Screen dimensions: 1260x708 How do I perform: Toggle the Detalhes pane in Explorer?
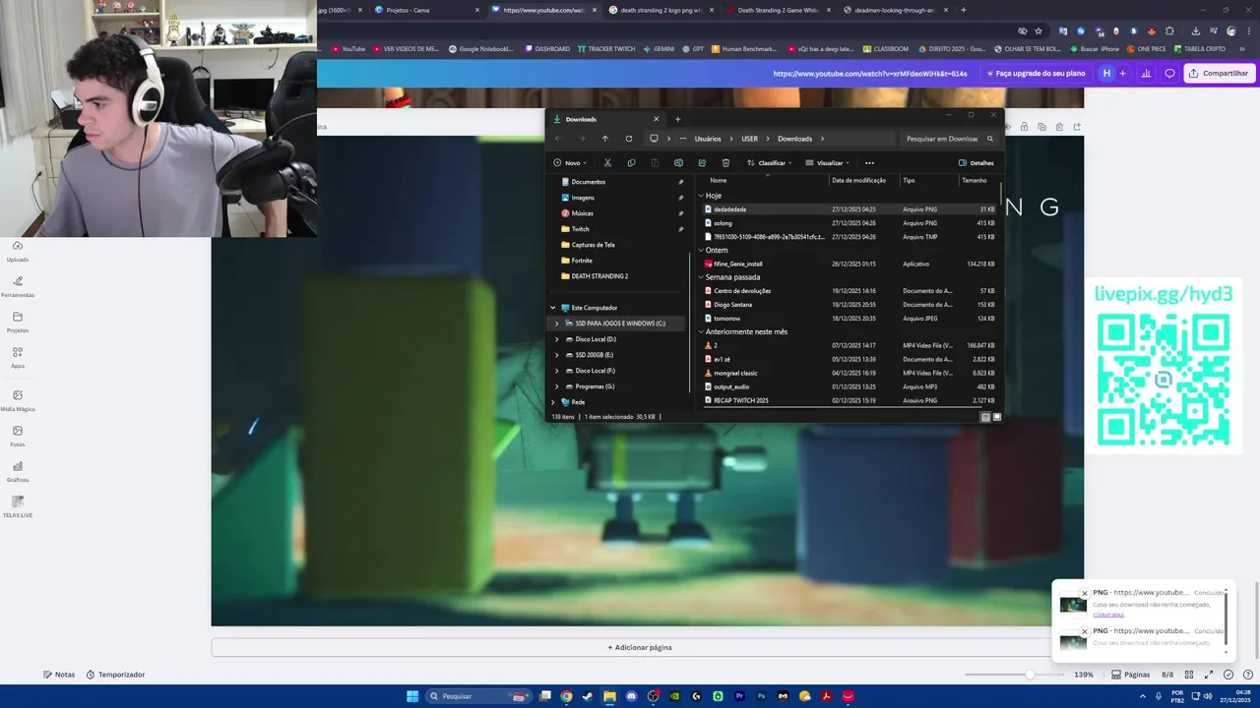coord(976,163)
